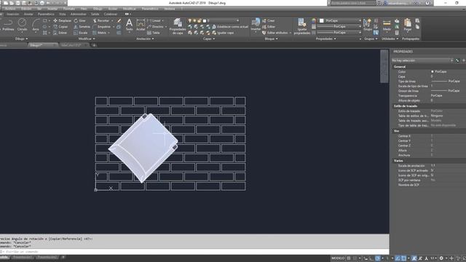Open the linetype PorCapa dropdown

[339, 32]
